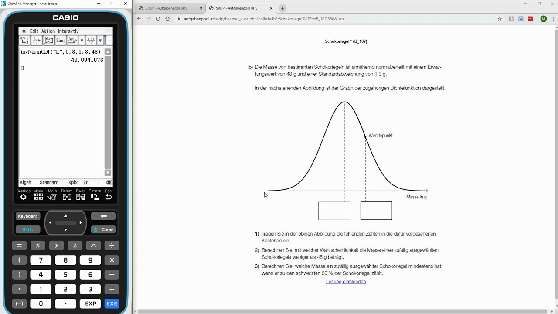Click the EXE key on the calculator

point(112,304)
